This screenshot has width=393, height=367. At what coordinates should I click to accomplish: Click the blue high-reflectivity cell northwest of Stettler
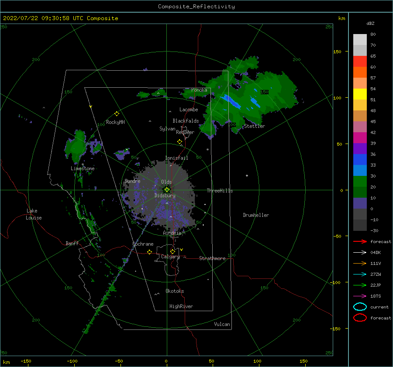(x=232, y=101)
